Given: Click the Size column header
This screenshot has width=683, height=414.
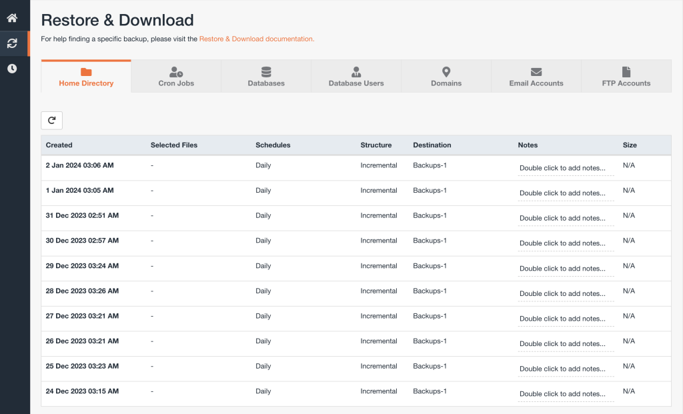Looking at the screenshot, I should tap(630, 145).
